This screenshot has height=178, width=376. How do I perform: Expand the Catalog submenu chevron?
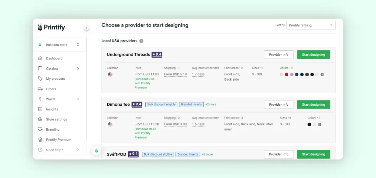coord(78,68)
